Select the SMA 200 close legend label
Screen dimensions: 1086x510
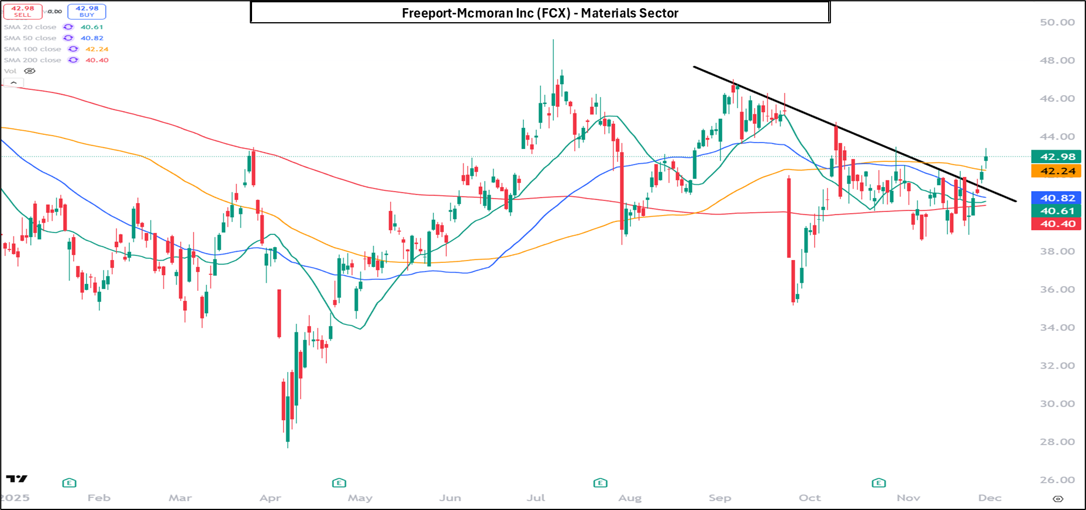33,60
